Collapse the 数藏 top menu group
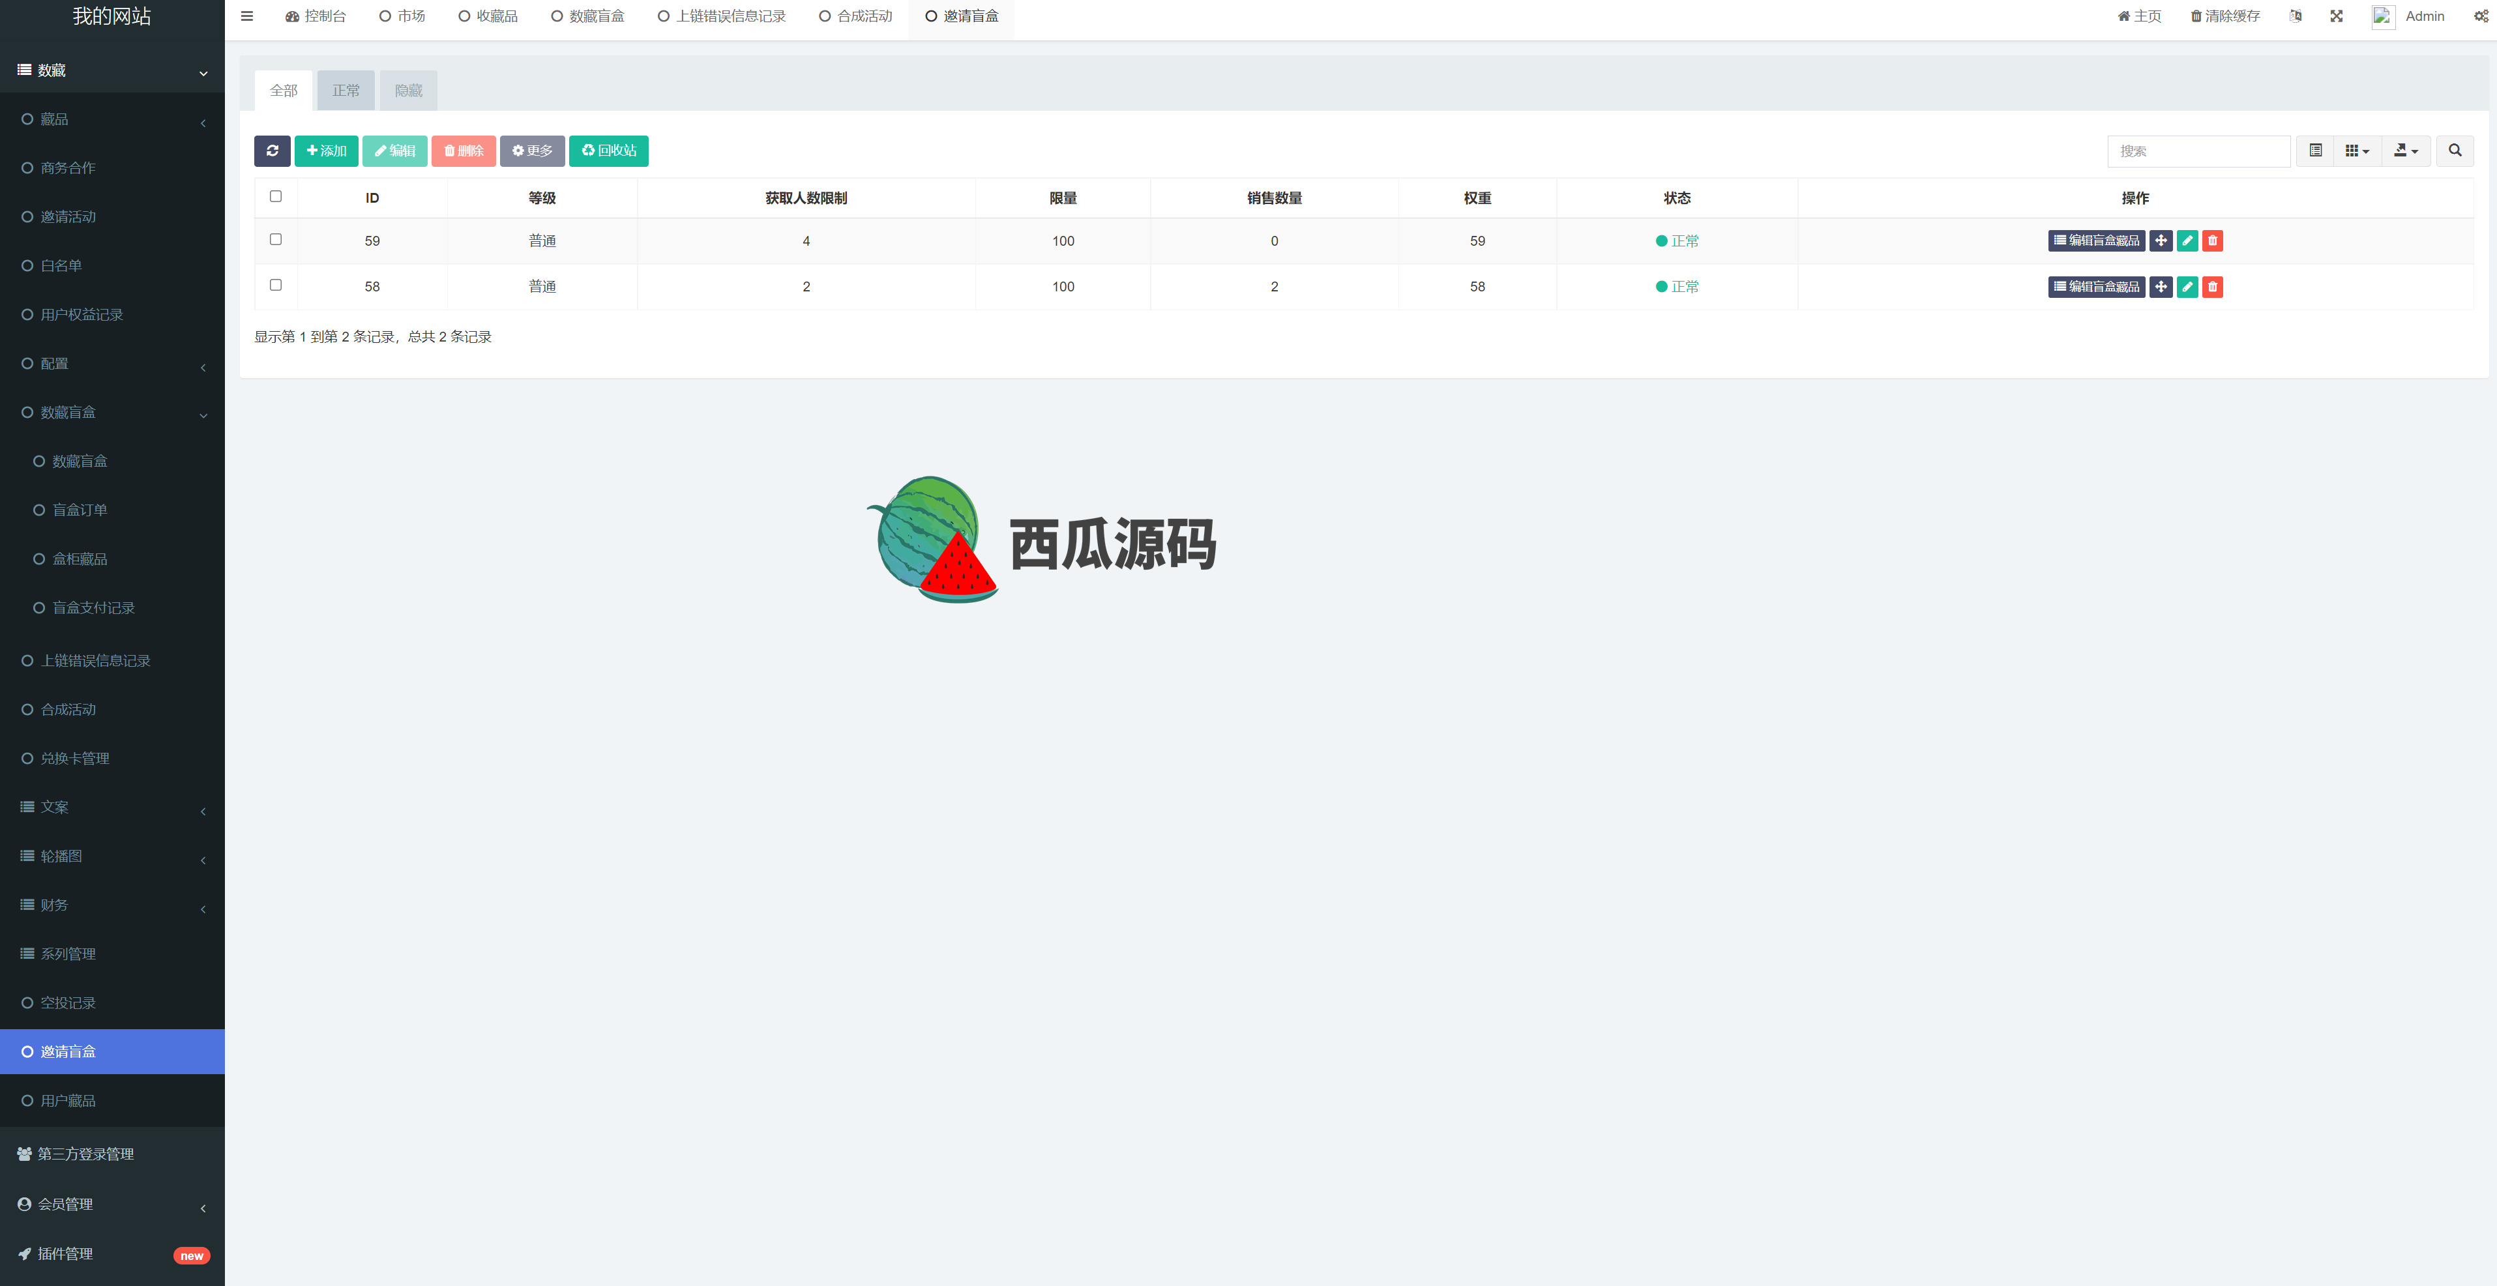 click(x=112, y=71)
